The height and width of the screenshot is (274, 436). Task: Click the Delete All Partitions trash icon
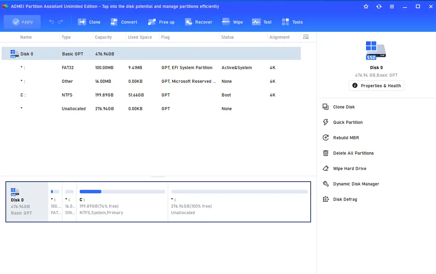(x=326, y=153)
